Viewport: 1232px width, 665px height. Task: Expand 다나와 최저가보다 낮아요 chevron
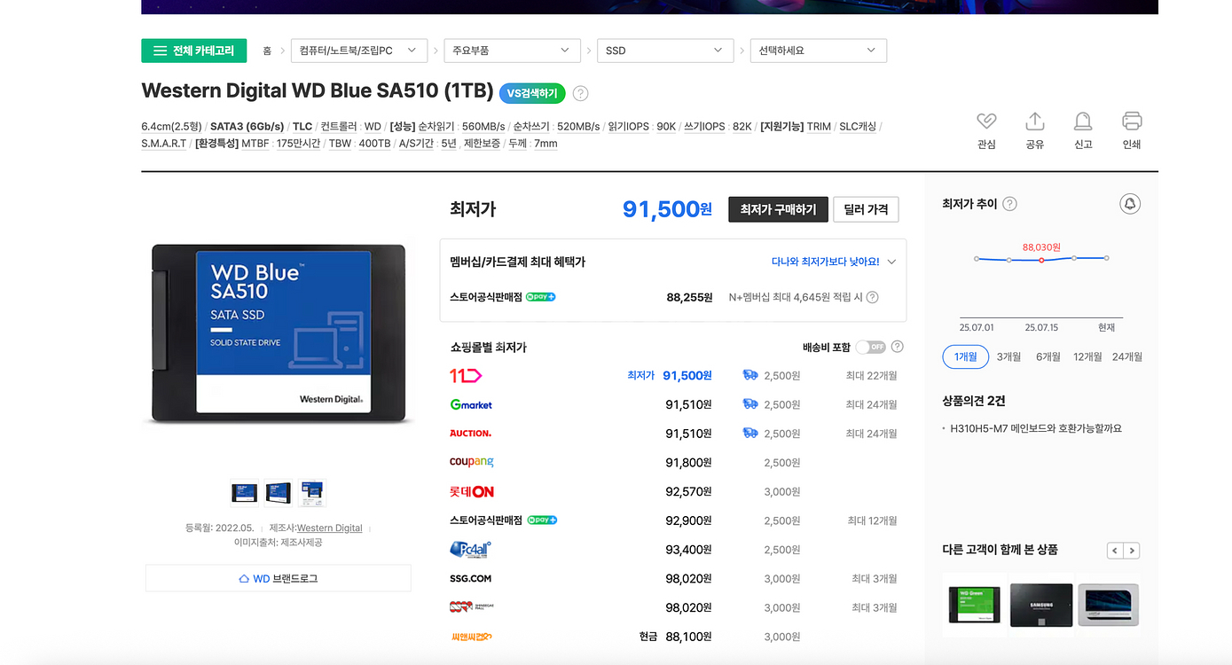click(x=891, y=262)
